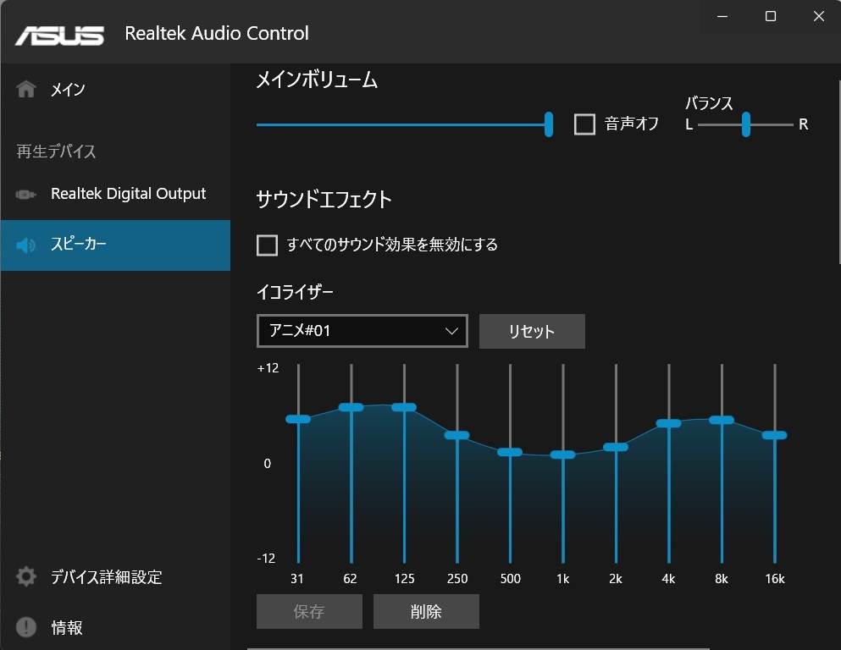
Task: Click the 500 Hz equalizer band handle
Action: pyautogui.click(x=510, y=452)
